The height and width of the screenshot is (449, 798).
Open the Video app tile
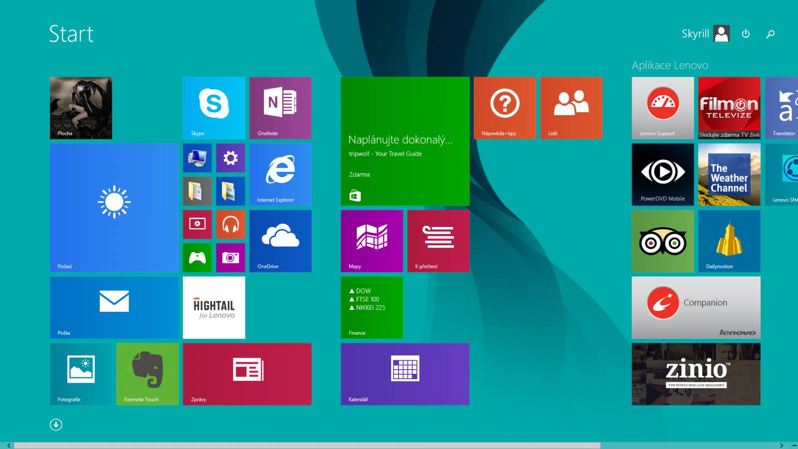click(198, 224)
